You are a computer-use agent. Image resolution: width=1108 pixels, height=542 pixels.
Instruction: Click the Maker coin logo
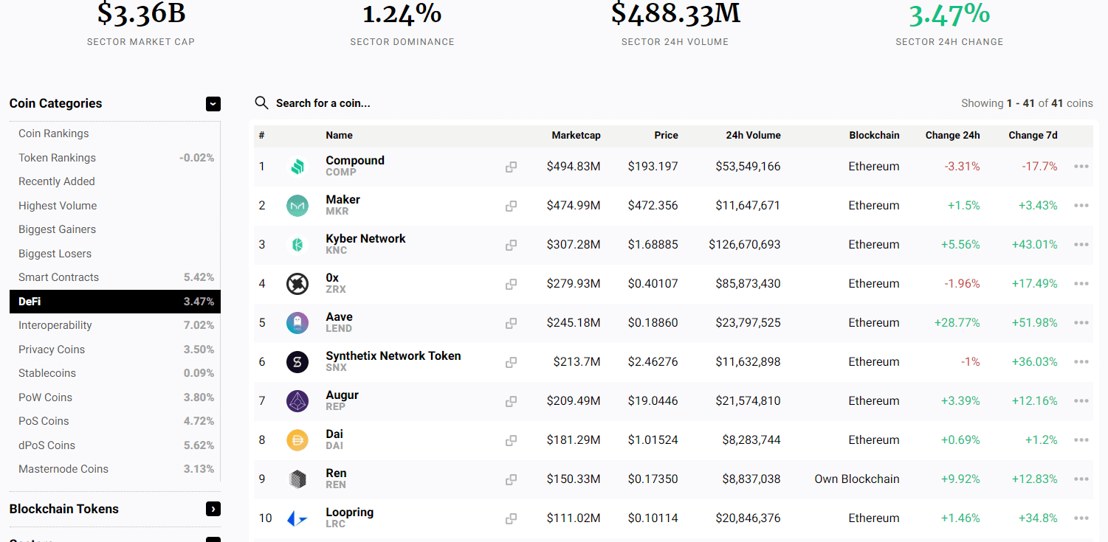(x=297, y=206)
